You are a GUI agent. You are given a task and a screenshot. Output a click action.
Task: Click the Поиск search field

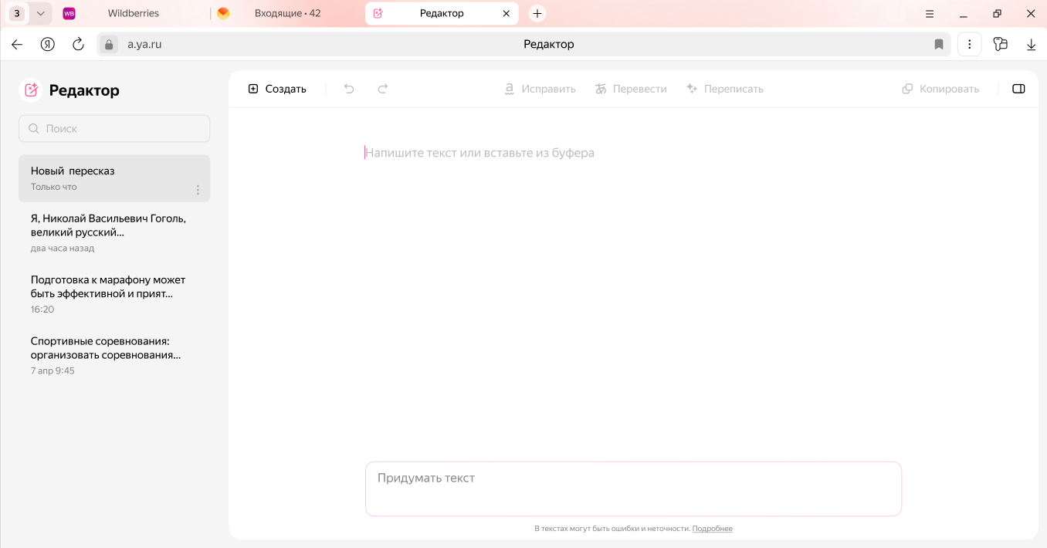point(114,129)
